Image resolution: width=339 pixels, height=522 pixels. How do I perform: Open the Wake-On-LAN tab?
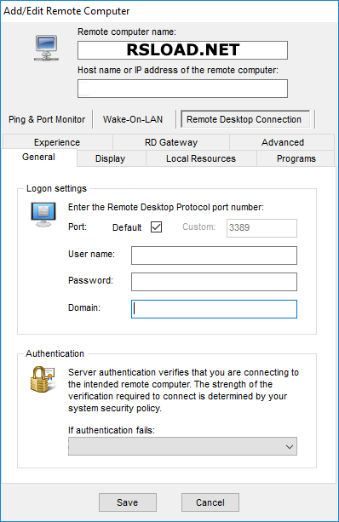pos(133,119)
